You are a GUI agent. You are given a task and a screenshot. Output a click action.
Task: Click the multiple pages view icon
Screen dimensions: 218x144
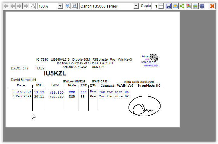point(33,6)
